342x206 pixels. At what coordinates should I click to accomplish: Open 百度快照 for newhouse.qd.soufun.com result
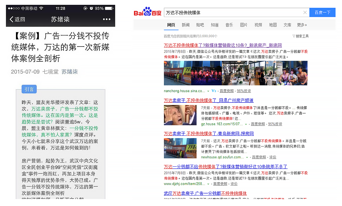click(259, 157)
